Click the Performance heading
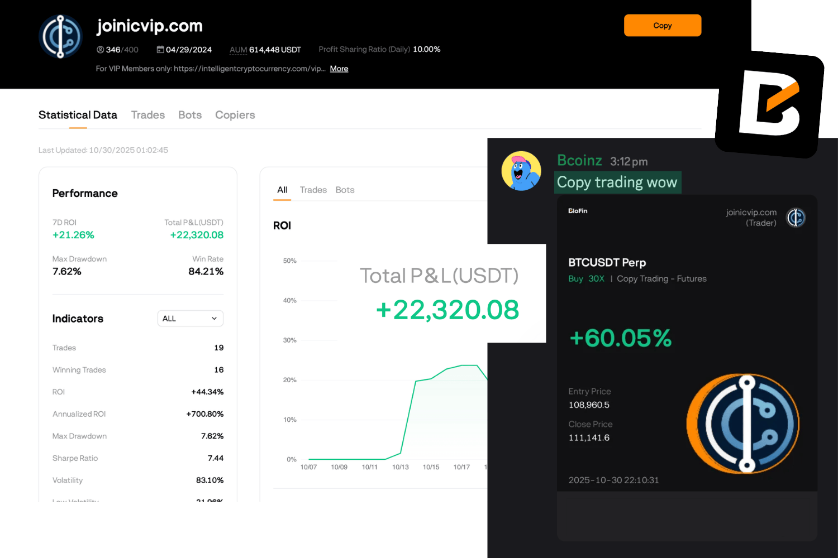This screenshot has width=838, height=558. (x=85, y=194)
